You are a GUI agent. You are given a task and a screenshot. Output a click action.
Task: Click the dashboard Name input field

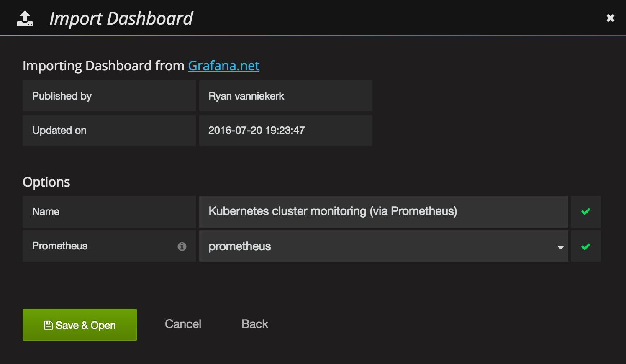pyautogui.click(x=383, y=211)
